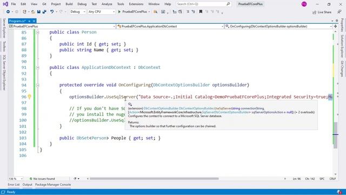Click the vertical scrollbar thumb
This screenshot has width=346, height=195.
tap(335, 135)
